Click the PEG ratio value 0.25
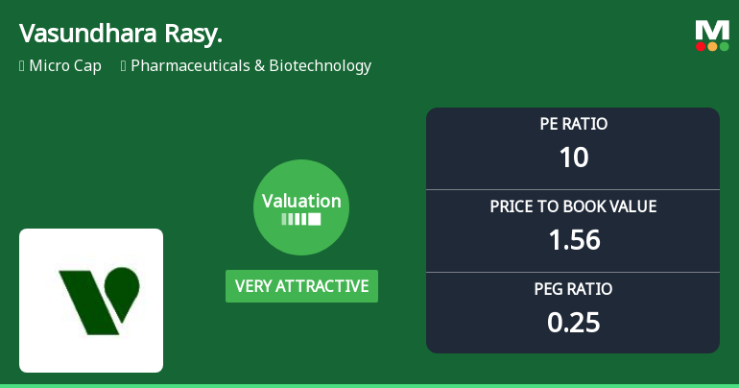739x388 pixels. point(574,323)
